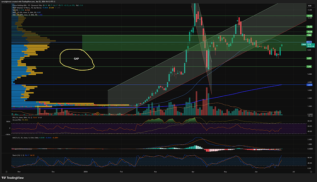Click the snapshot creation caption at the top
Image resolution: width=317 pixels, height=182 pixels.
tap(28, 1)
